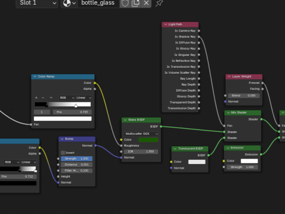The width and height of the screenshot is (285, 214).
Task: Add a color stop with plus button
Action: (36, 97)
